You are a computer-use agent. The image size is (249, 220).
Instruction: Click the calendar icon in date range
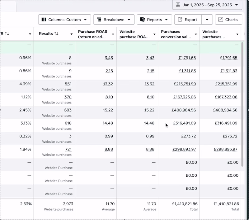pos(178,5)
